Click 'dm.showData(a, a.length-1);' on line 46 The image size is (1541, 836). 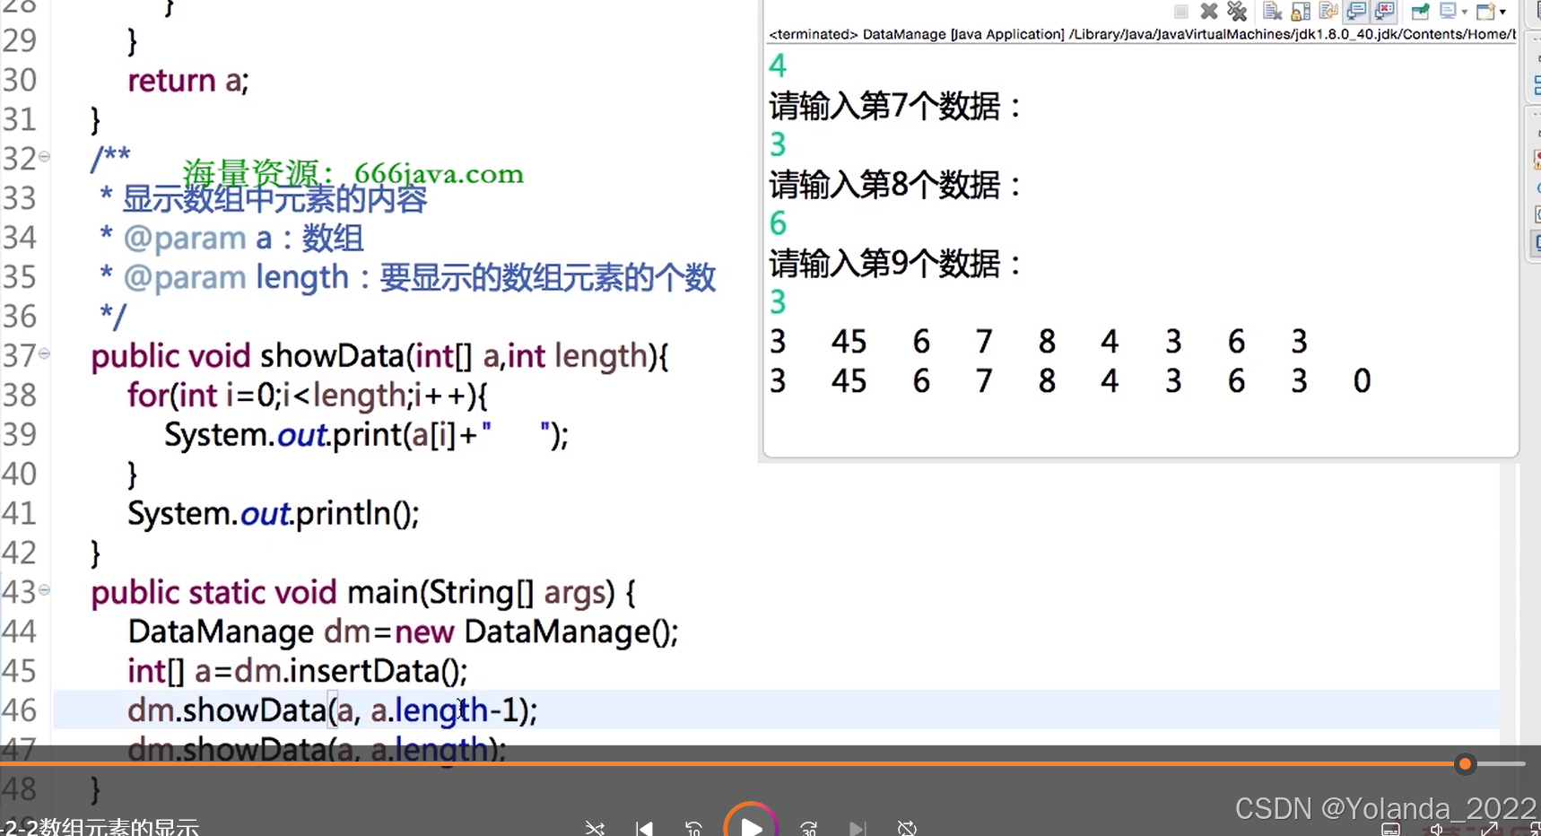tap(332, 711)
